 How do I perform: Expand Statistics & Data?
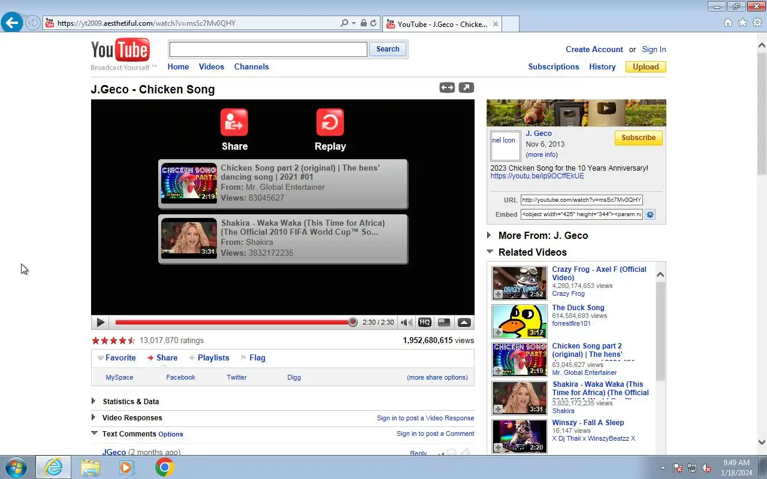93,401
